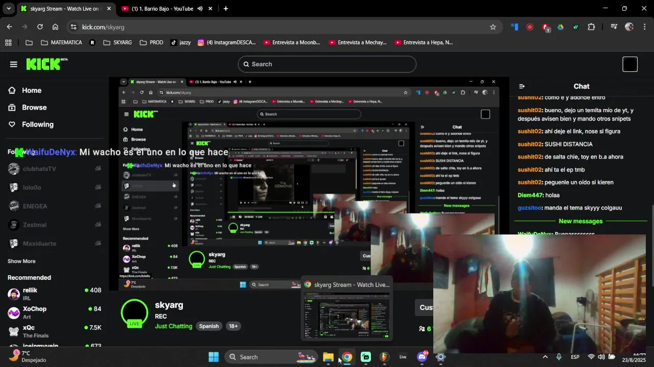654x367 pixels.
Task: Toggle the volume icon in the system tray
Action: tap(601, 357)
